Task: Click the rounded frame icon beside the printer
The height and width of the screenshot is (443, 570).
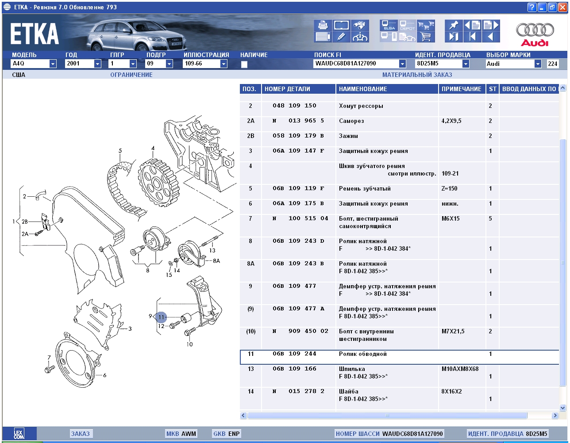Action: click(341, 25)
